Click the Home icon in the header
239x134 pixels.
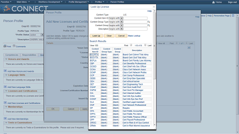tap(213, 2)
